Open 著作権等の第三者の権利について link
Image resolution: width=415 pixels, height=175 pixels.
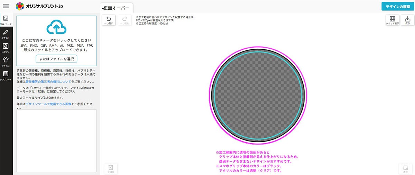coord(48,82)
